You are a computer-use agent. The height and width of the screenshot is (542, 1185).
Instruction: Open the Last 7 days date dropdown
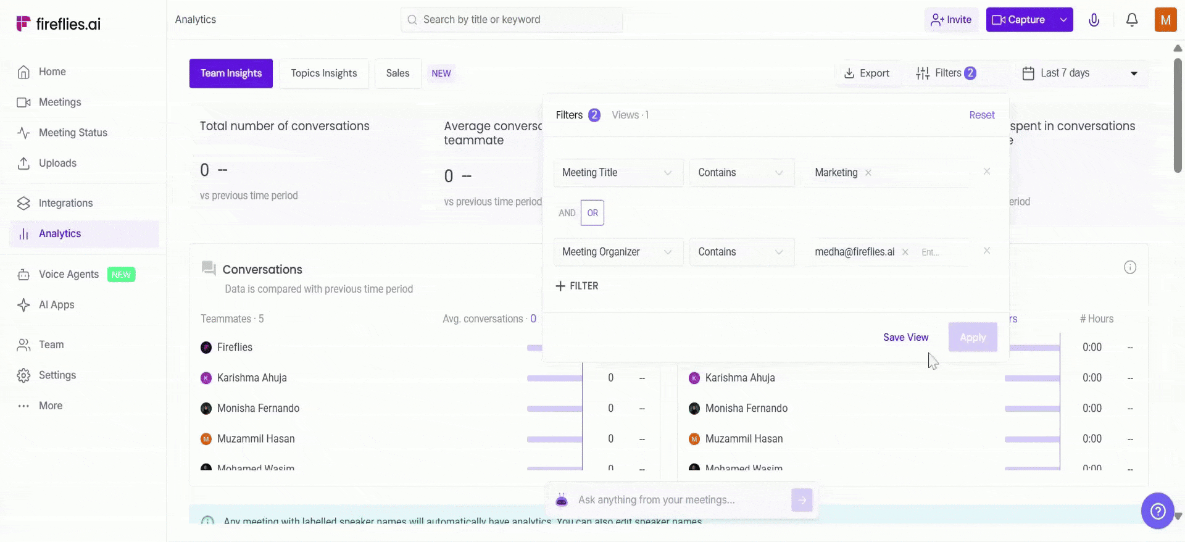(x=1079, y=73)
